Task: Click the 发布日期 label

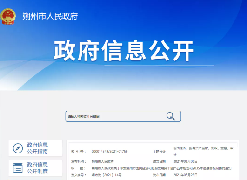Action: 160,175
